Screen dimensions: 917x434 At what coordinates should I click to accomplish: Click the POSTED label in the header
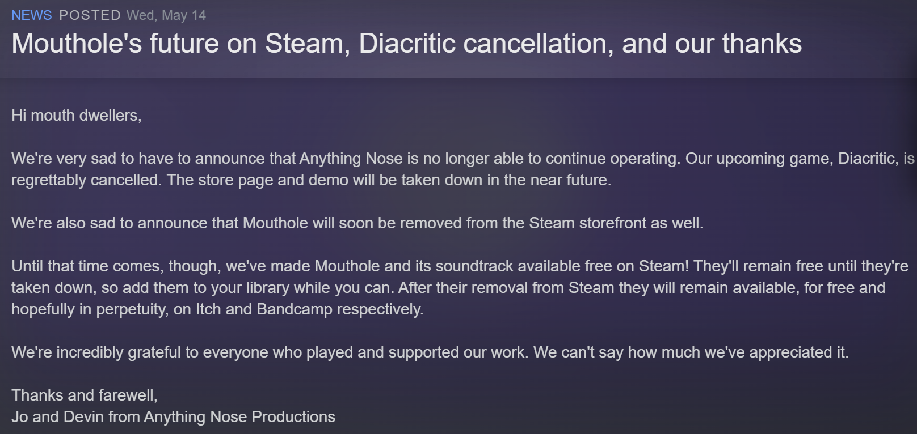pyautogui.click(x=90, y=15)
